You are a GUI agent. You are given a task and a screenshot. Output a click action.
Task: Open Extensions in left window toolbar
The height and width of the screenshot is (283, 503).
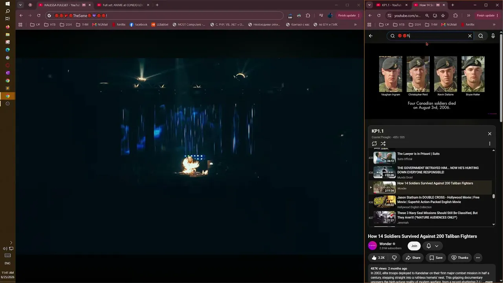click(308, 16)
